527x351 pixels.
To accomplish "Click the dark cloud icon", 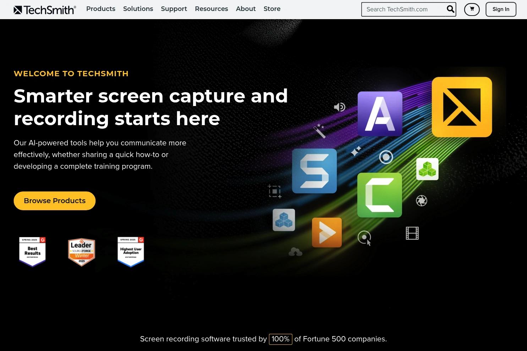I will tap(295, 252).
